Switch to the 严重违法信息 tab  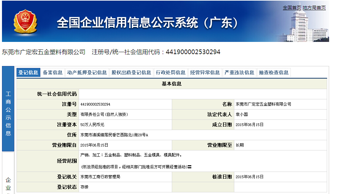pyautogui.click(x=240, y=73)
